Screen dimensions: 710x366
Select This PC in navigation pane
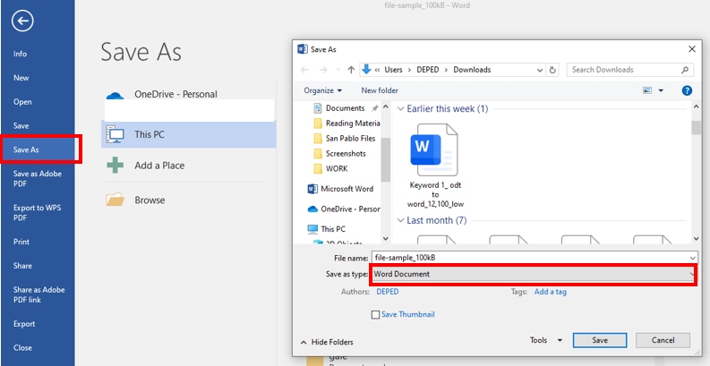[x=326, y=229]
